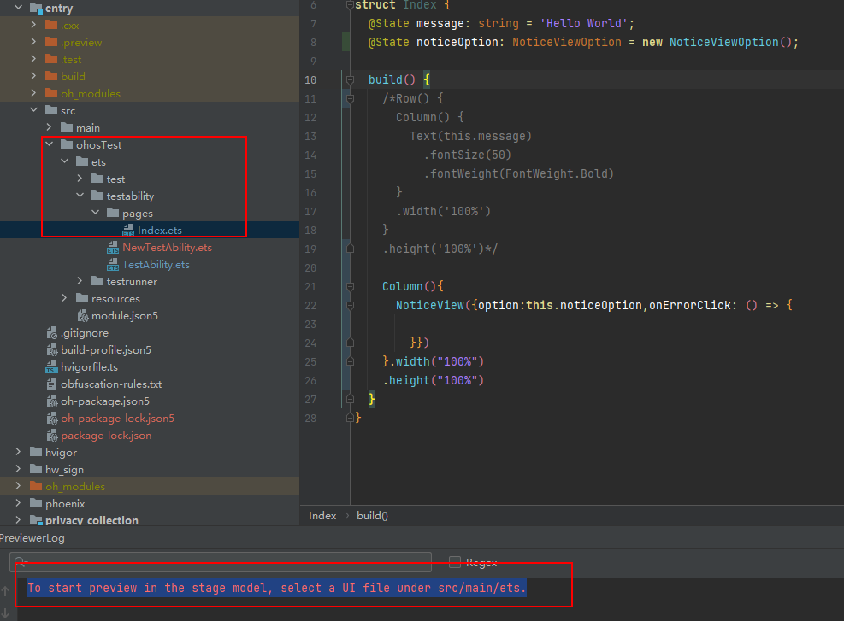The image size is (844, 621).
Task: Click the obfuscation-rules.txt file icon
Action: coord(51,384)
